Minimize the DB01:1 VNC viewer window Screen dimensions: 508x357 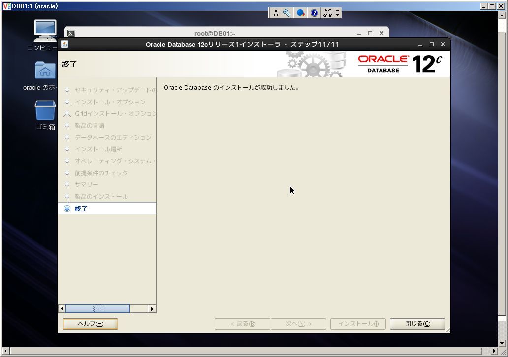tap(484, 6)
